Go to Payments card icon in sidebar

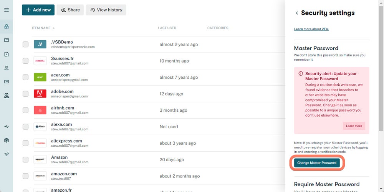(6, 40)
